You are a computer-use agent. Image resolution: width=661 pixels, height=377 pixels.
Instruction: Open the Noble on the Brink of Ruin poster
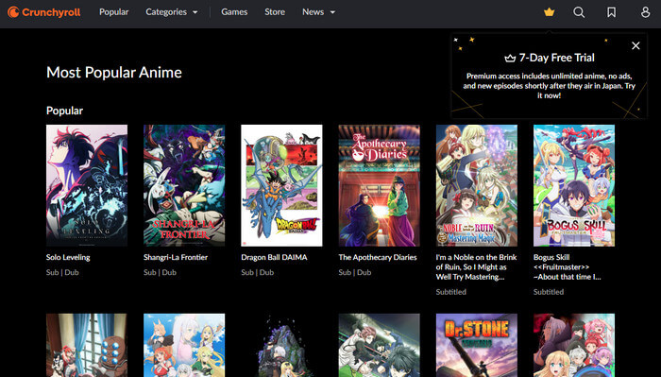(x=476, y=185)
